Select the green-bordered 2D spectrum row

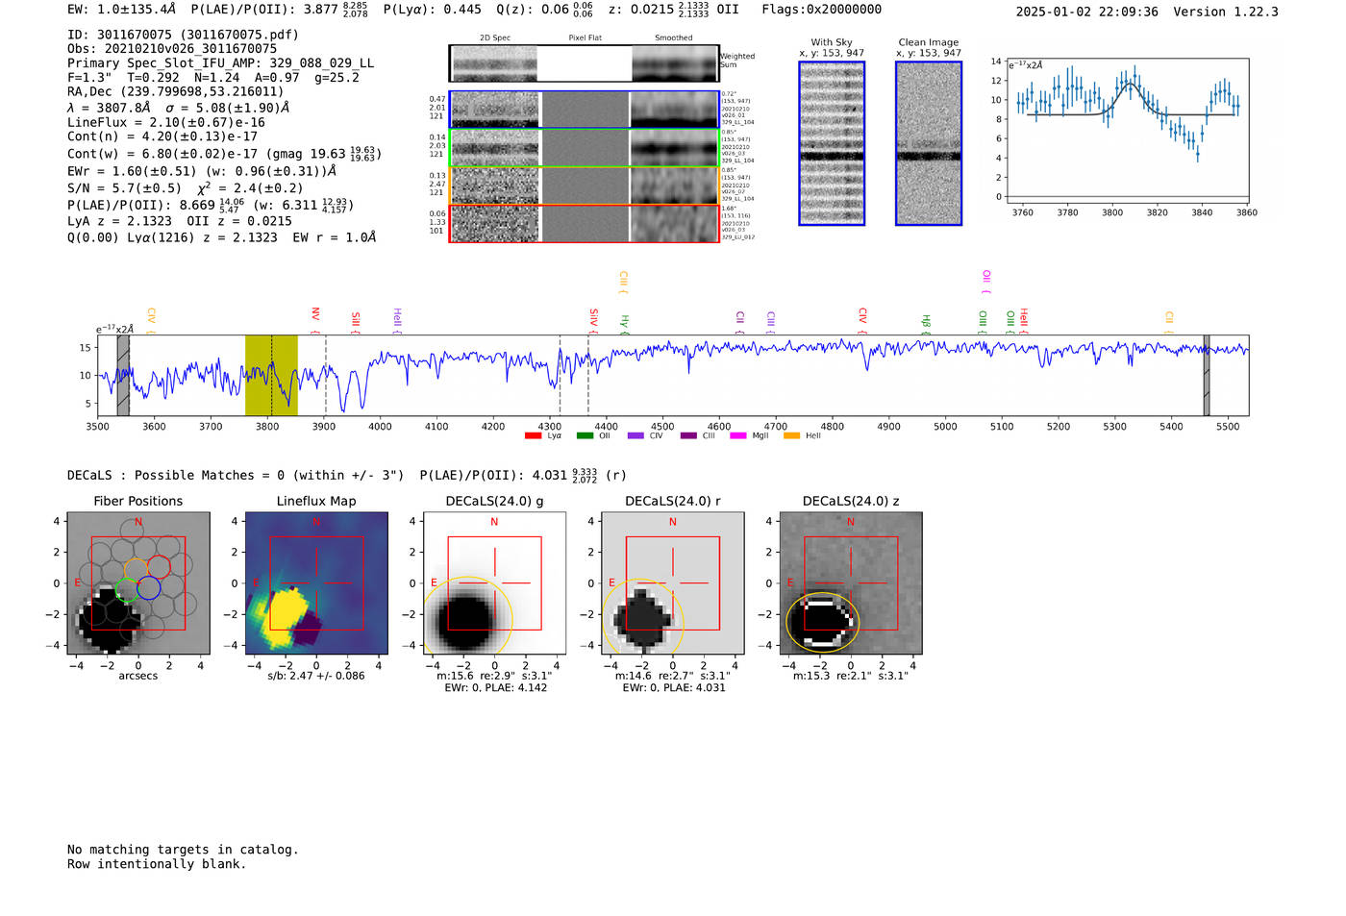pyautogui.click(x=585, y=148)
